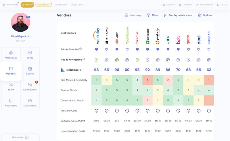Go to the Go-Live step

click(x=222, y=5)
